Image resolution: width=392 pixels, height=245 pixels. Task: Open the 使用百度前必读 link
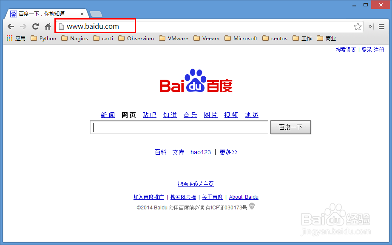[x=187, y=208]
